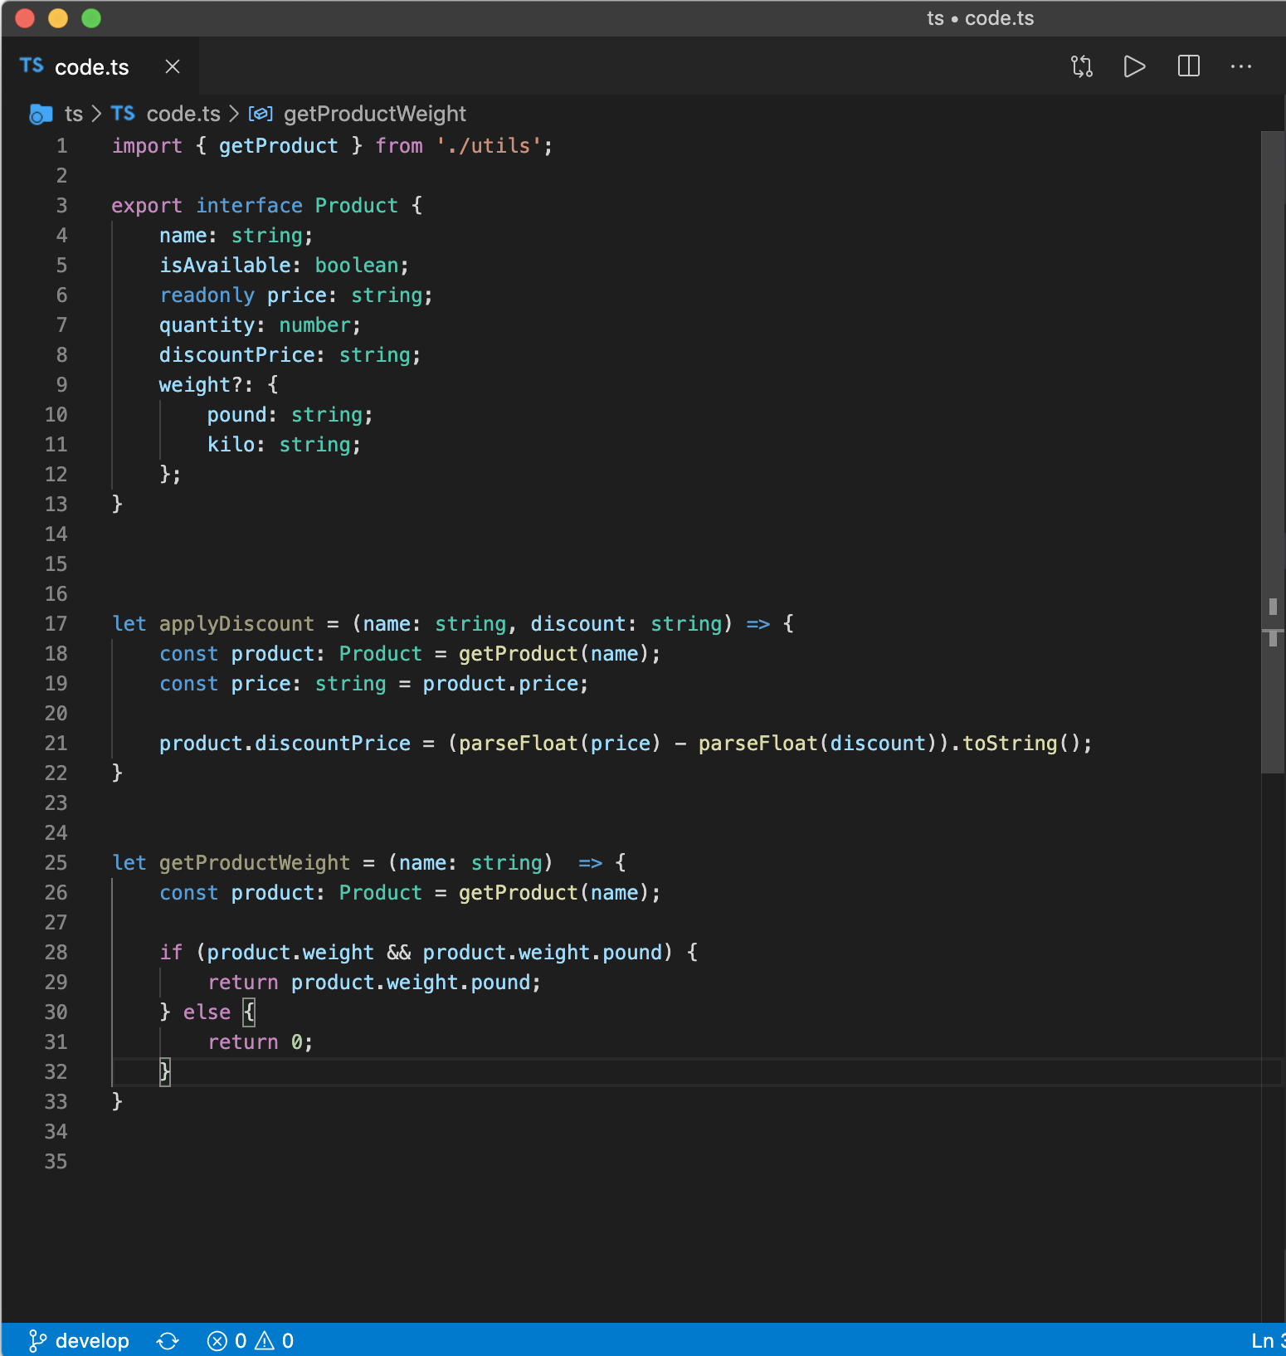Click line number 3 in gutter

(61, 206)
